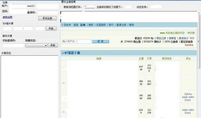The image size is (201, 118).
Task: Click the email input field
Action: [47, 6]
